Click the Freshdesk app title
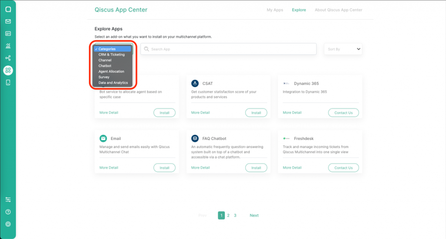 coord(304,138)
